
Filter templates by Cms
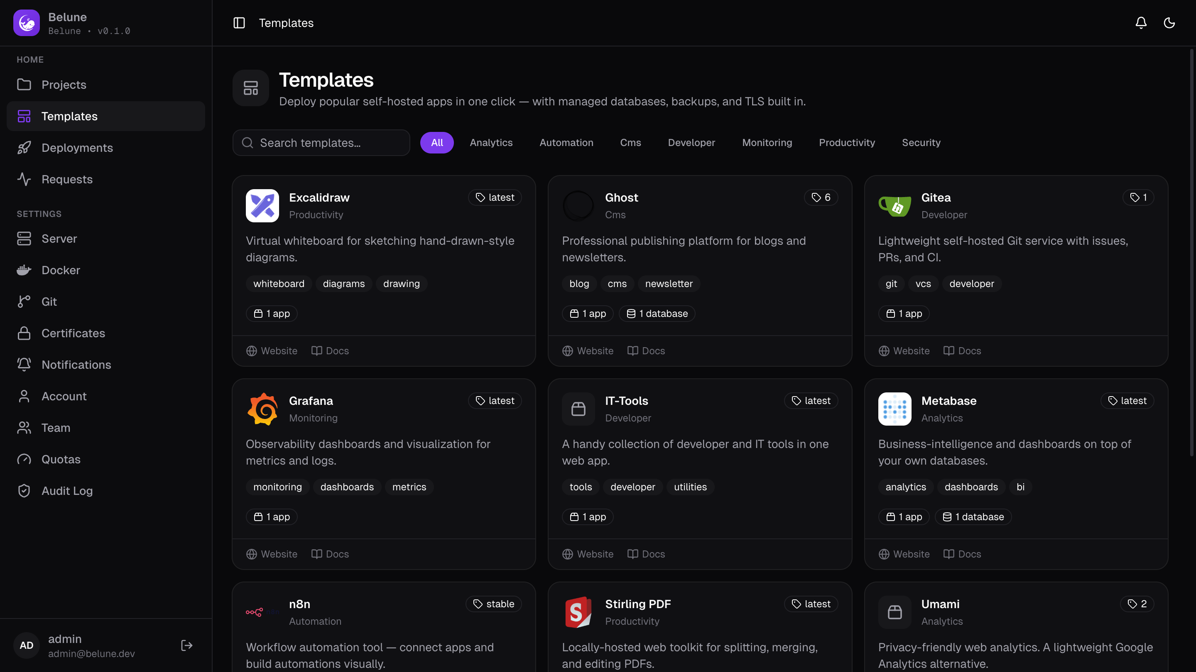[630, 143]
